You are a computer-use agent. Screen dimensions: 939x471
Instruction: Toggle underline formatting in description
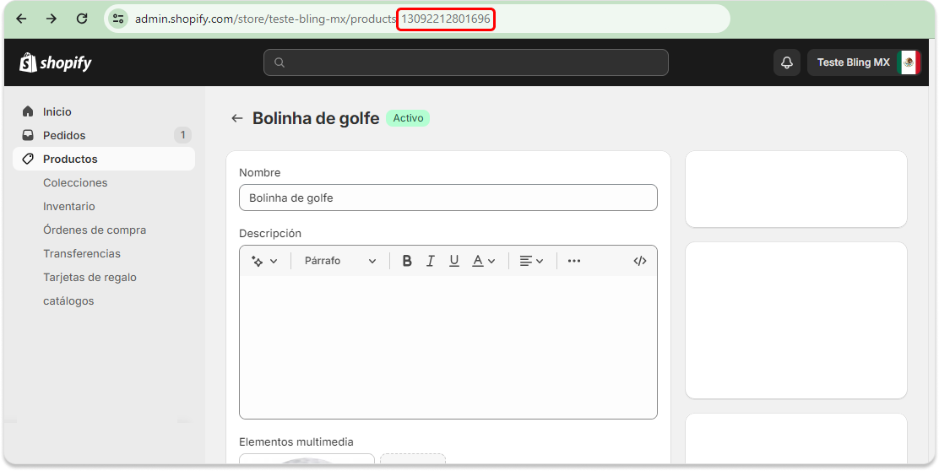pos(454,261)
